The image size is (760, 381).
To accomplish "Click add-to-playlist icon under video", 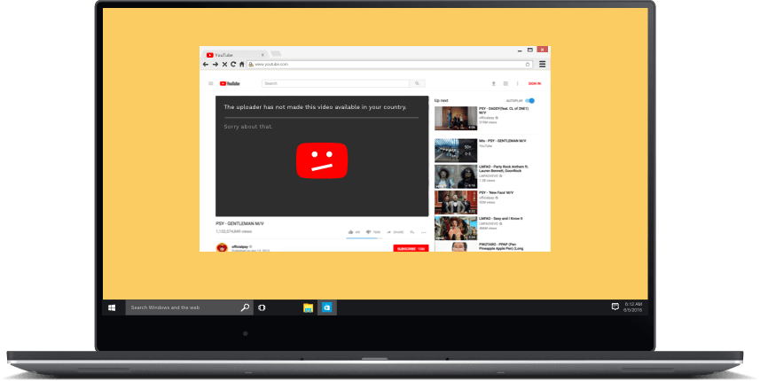I will point(412,232).
